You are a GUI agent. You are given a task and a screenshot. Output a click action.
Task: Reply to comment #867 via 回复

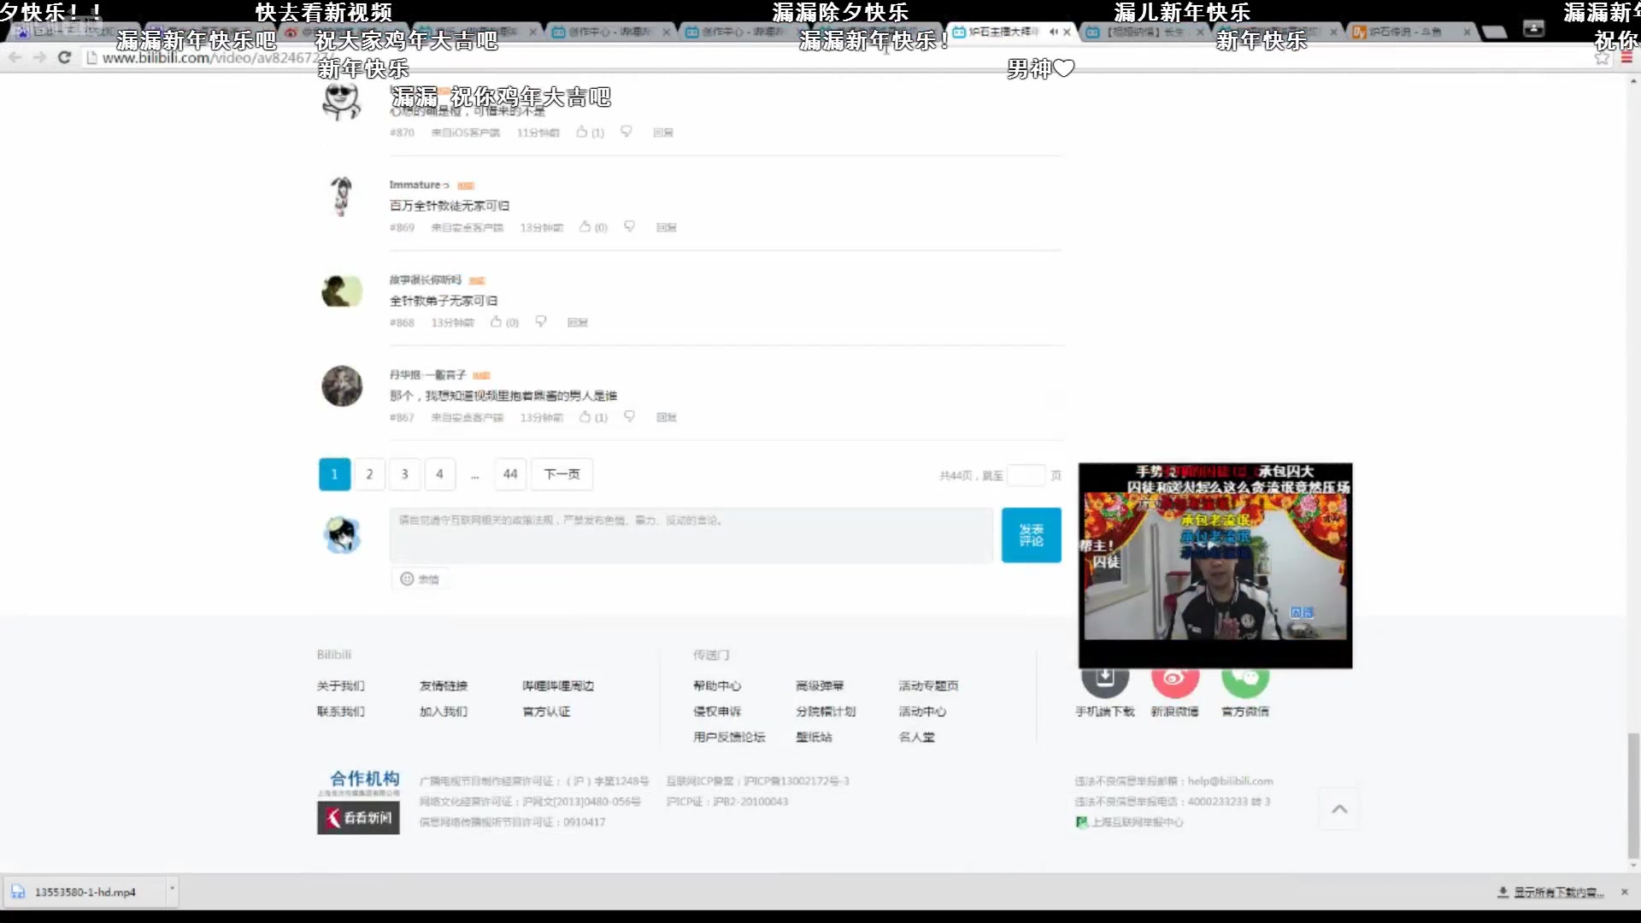[x=667, y=417]
